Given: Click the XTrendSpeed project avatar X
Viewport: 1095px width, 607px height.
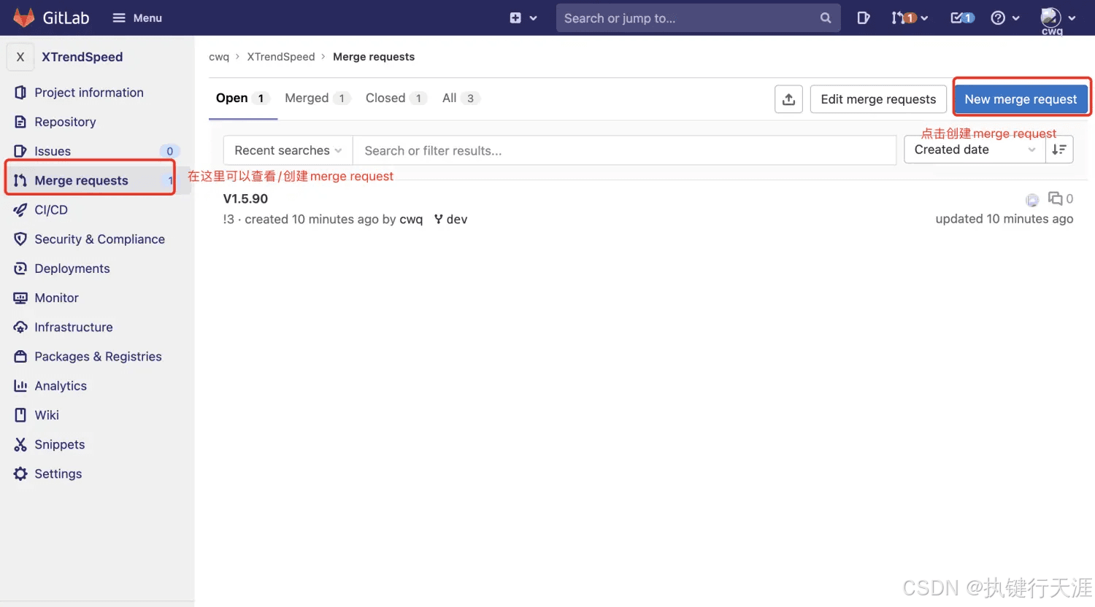Looking at the screenshot, I should click(20, 57).
